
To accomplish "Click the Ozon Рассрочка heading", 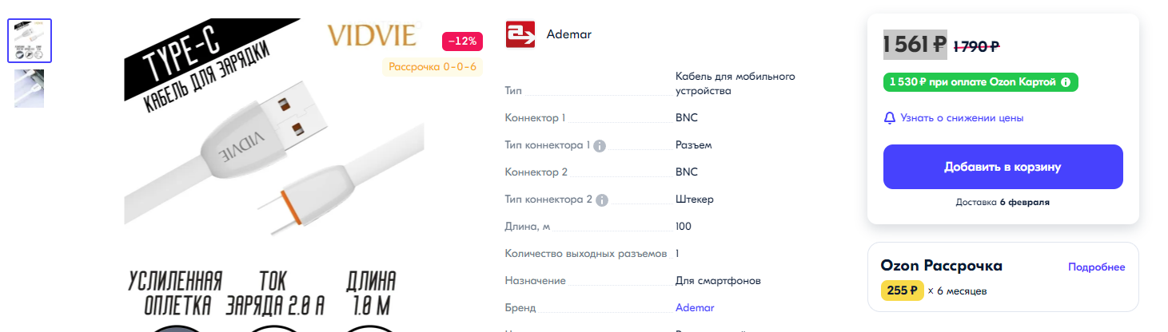I will click(941, 266).
